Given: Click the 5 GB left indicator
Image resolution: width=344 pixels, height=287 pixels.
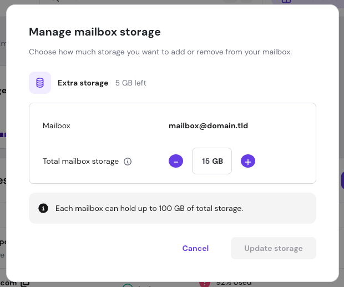Looking at the screenshot, I should coord(131,83).
